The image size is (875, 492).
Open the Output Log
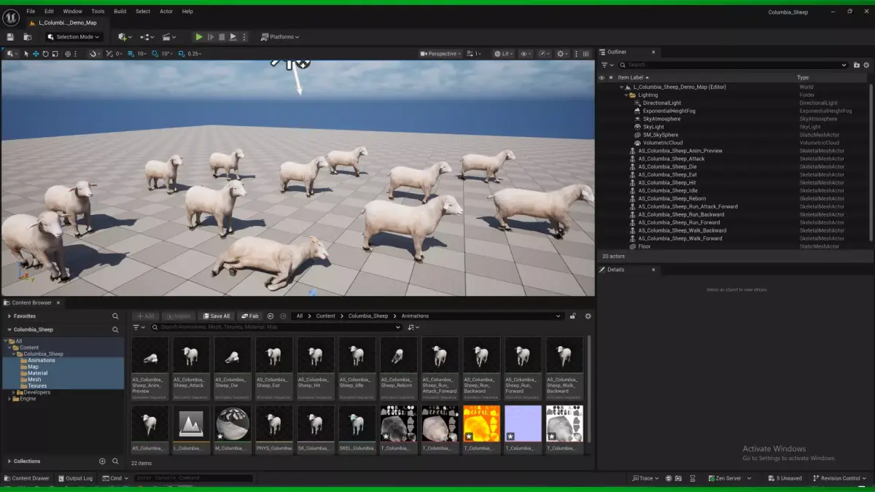[x=75, y=478]
